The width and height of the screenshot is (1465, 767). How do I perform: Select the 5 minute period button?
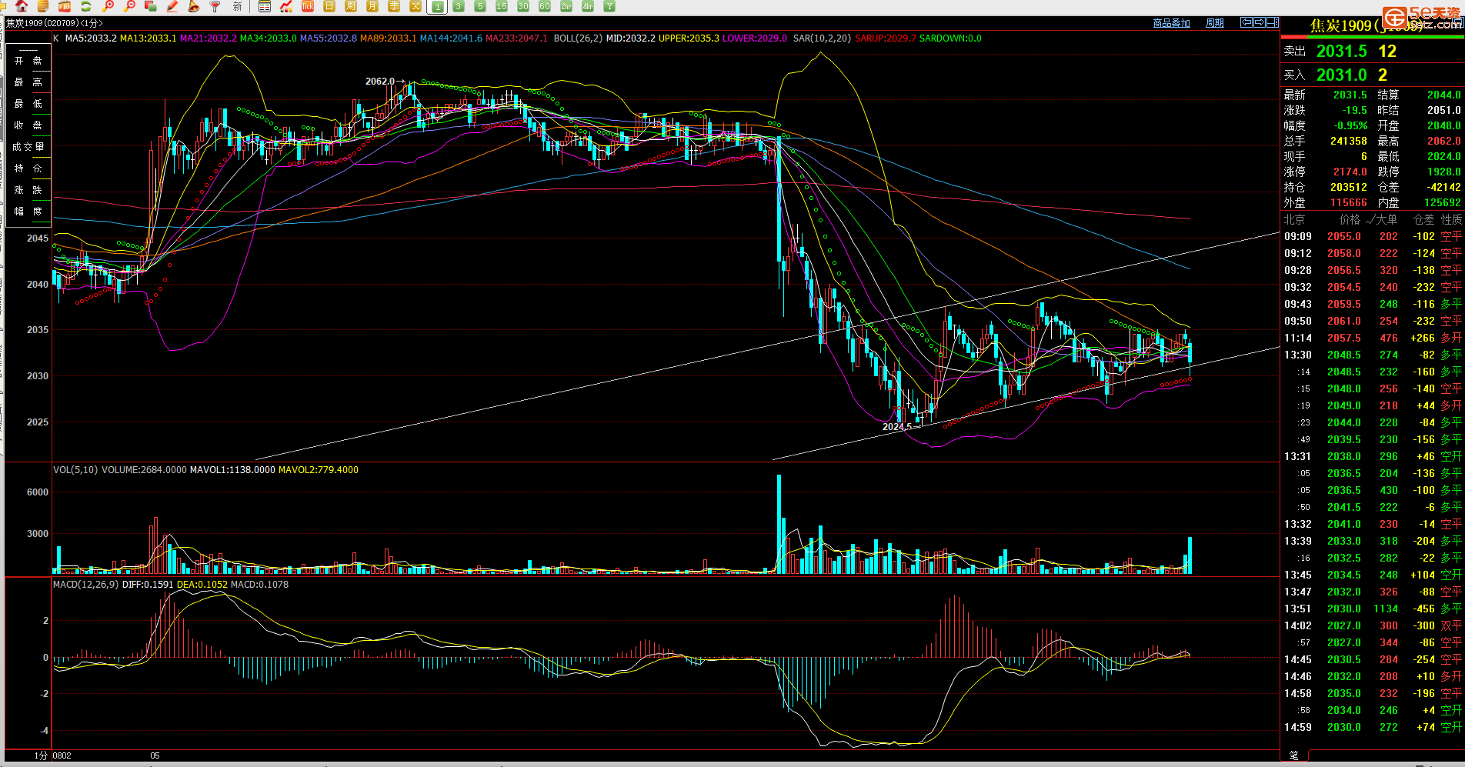[480, 6]
